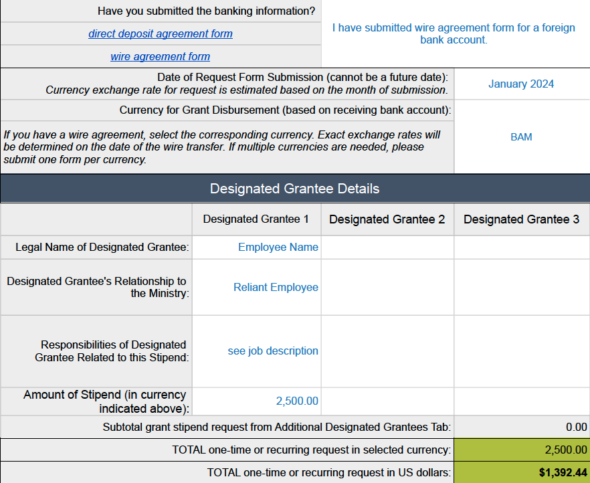590x483 pixels.
Task: Select the green total in selected currency cell
Action: (521, 450)
